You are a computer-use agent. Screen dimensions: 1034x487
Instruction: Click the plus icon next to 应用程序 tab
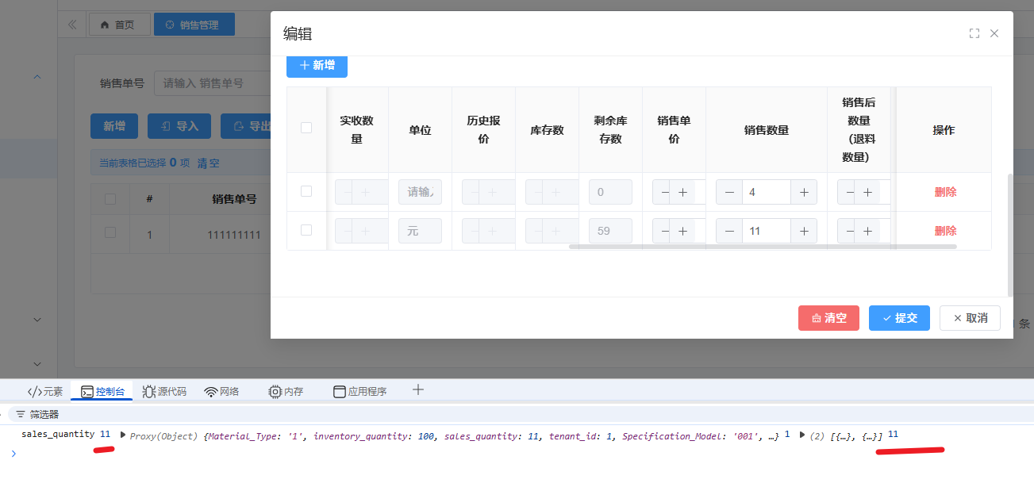point(418,389)
